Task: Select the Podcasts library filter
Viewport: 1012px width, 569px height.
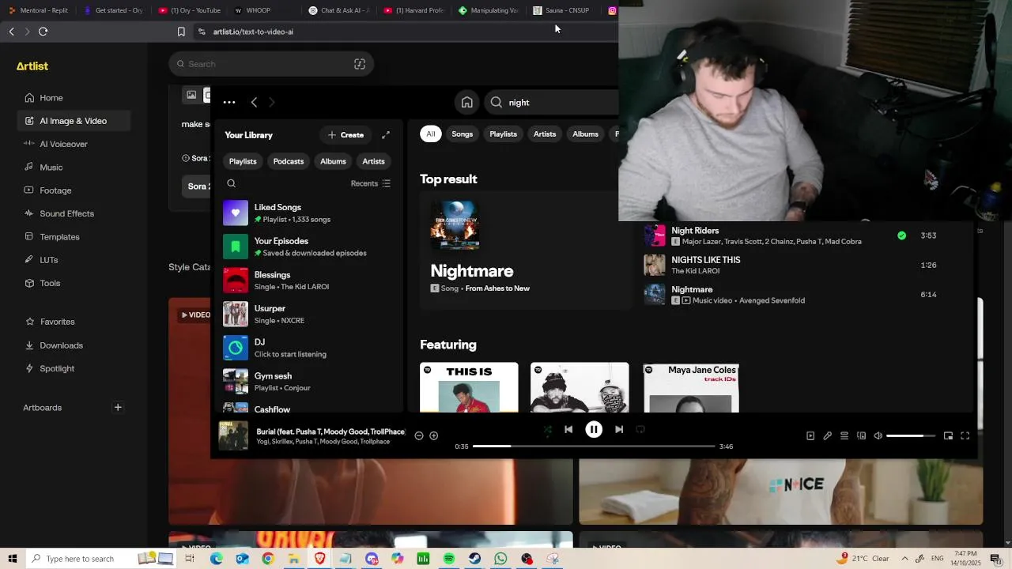Action: [289, 161]
